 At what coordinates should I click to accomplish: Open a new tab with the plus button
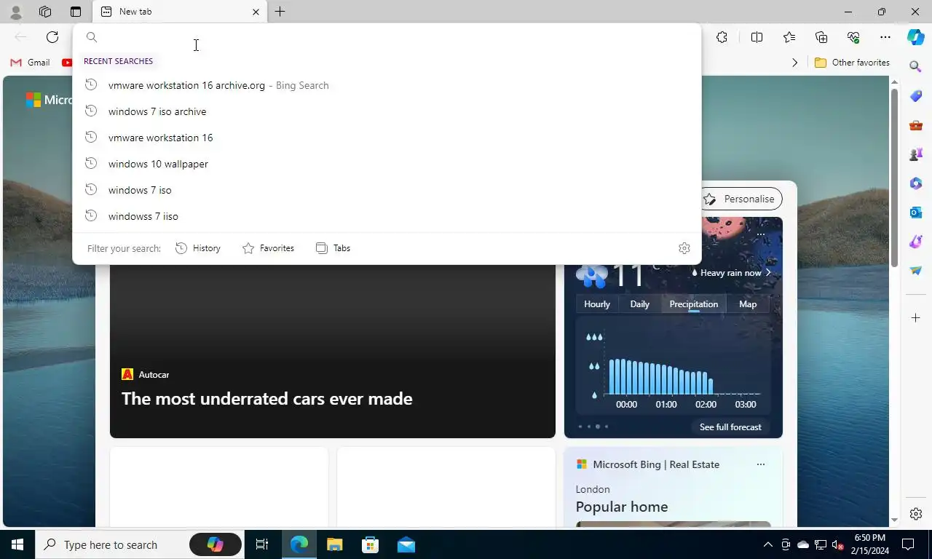280,12
